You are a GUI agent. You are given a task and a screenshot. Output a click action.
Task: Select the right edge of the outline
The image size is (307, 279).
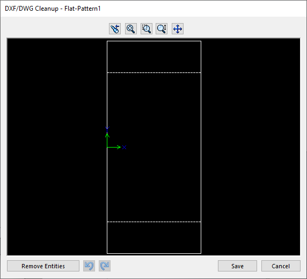click(201, 147)
